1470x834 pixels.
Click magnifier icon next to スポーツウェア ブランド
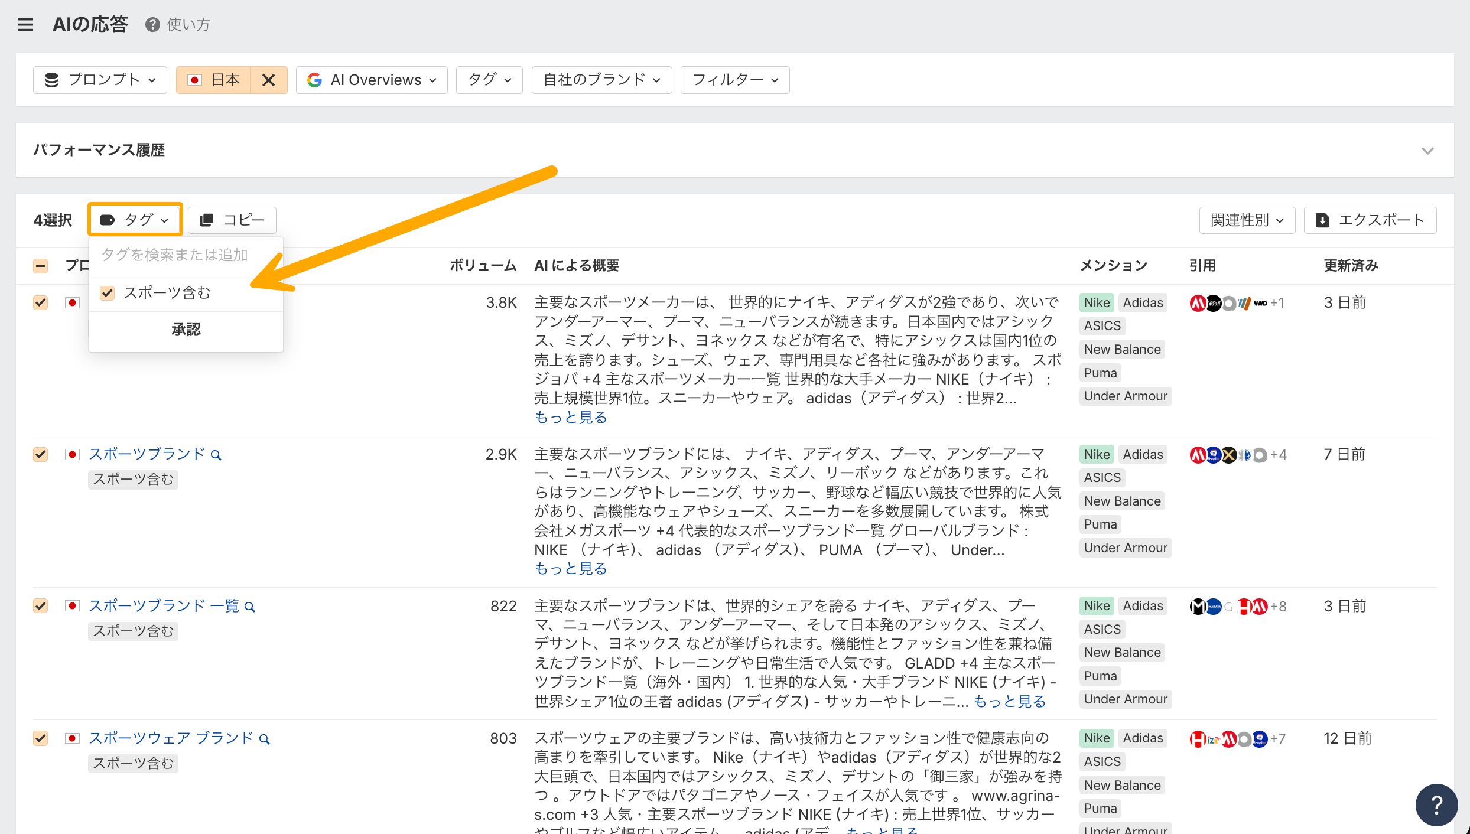coord(265,739)
